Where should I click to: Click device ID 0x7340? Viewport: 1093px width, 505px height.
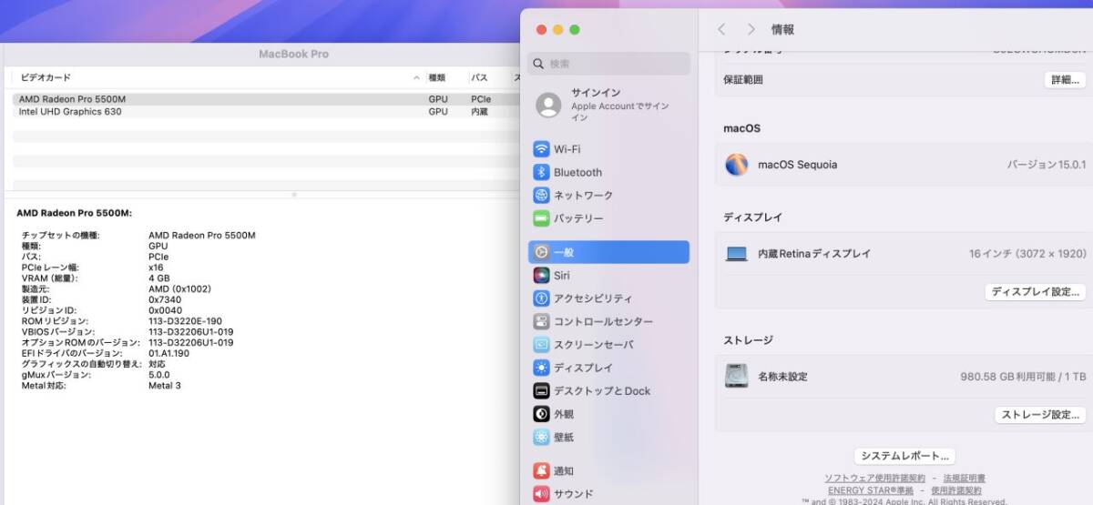point(165,300)
